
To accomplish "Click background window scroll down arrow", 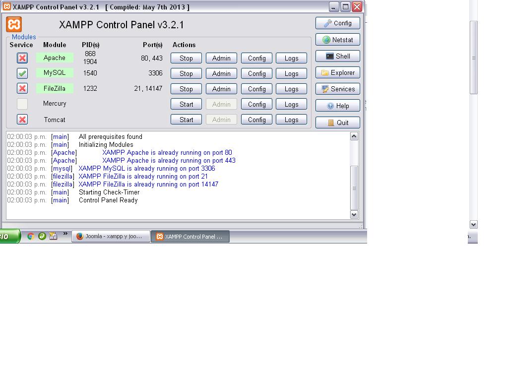I will point(474,225).
